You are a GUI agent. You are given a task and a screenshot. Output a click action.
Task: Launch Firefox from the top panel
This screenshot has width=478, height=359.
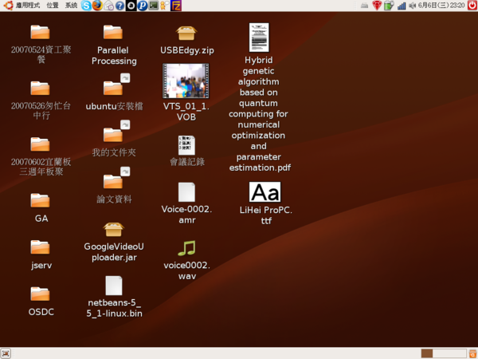point(97,6)
